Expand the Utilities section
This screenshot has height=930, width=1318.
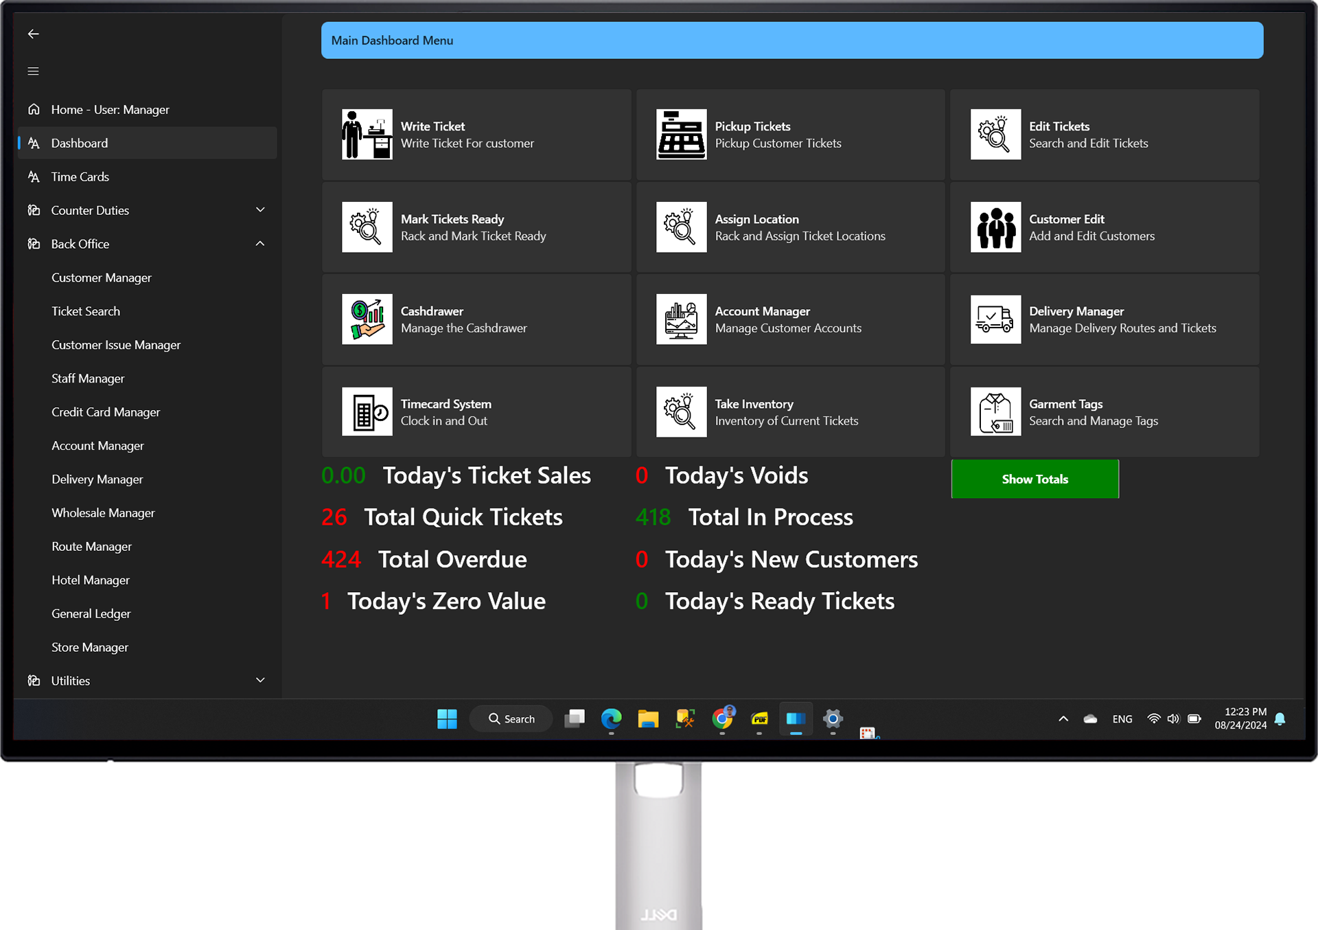click(x=260, y=680)
